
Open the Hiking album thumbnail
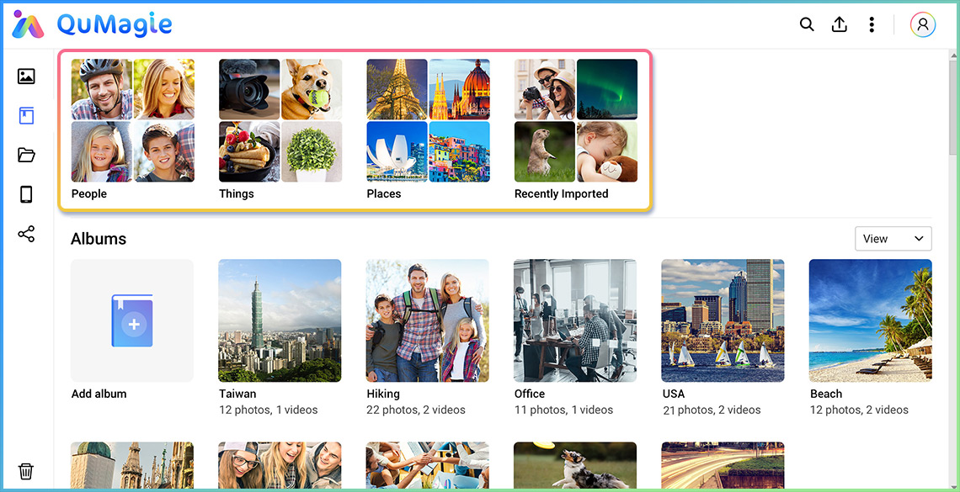[427, 320]
